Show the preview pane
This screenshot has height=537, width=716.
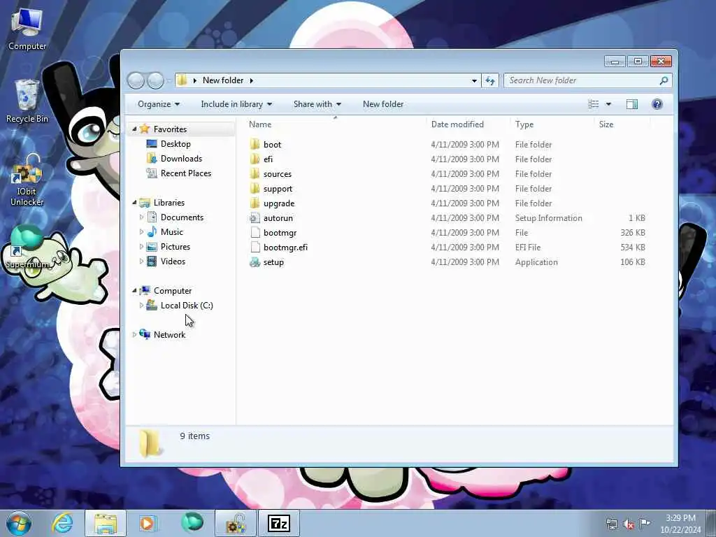click(632, 104)
